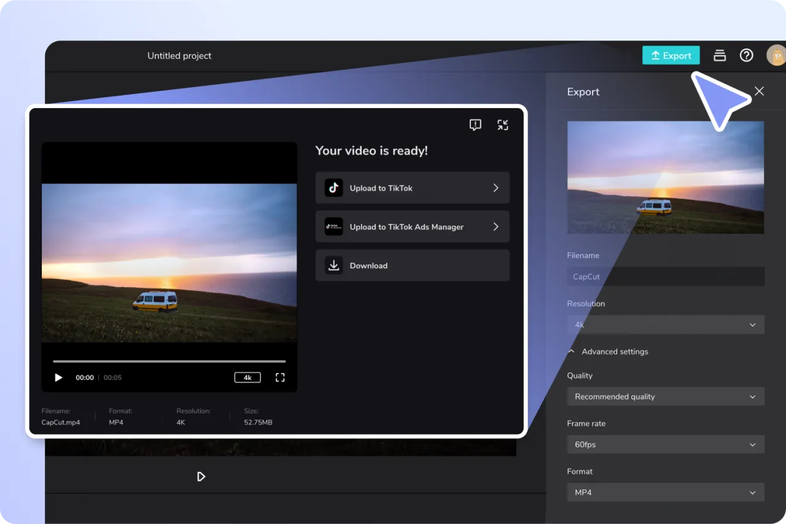Click the 4k quality badge in the player

point(247,377)
